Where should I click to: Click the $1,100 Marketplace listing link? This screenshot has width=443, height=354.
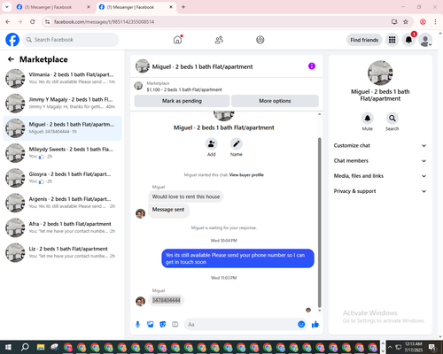(x=184, y=89)
